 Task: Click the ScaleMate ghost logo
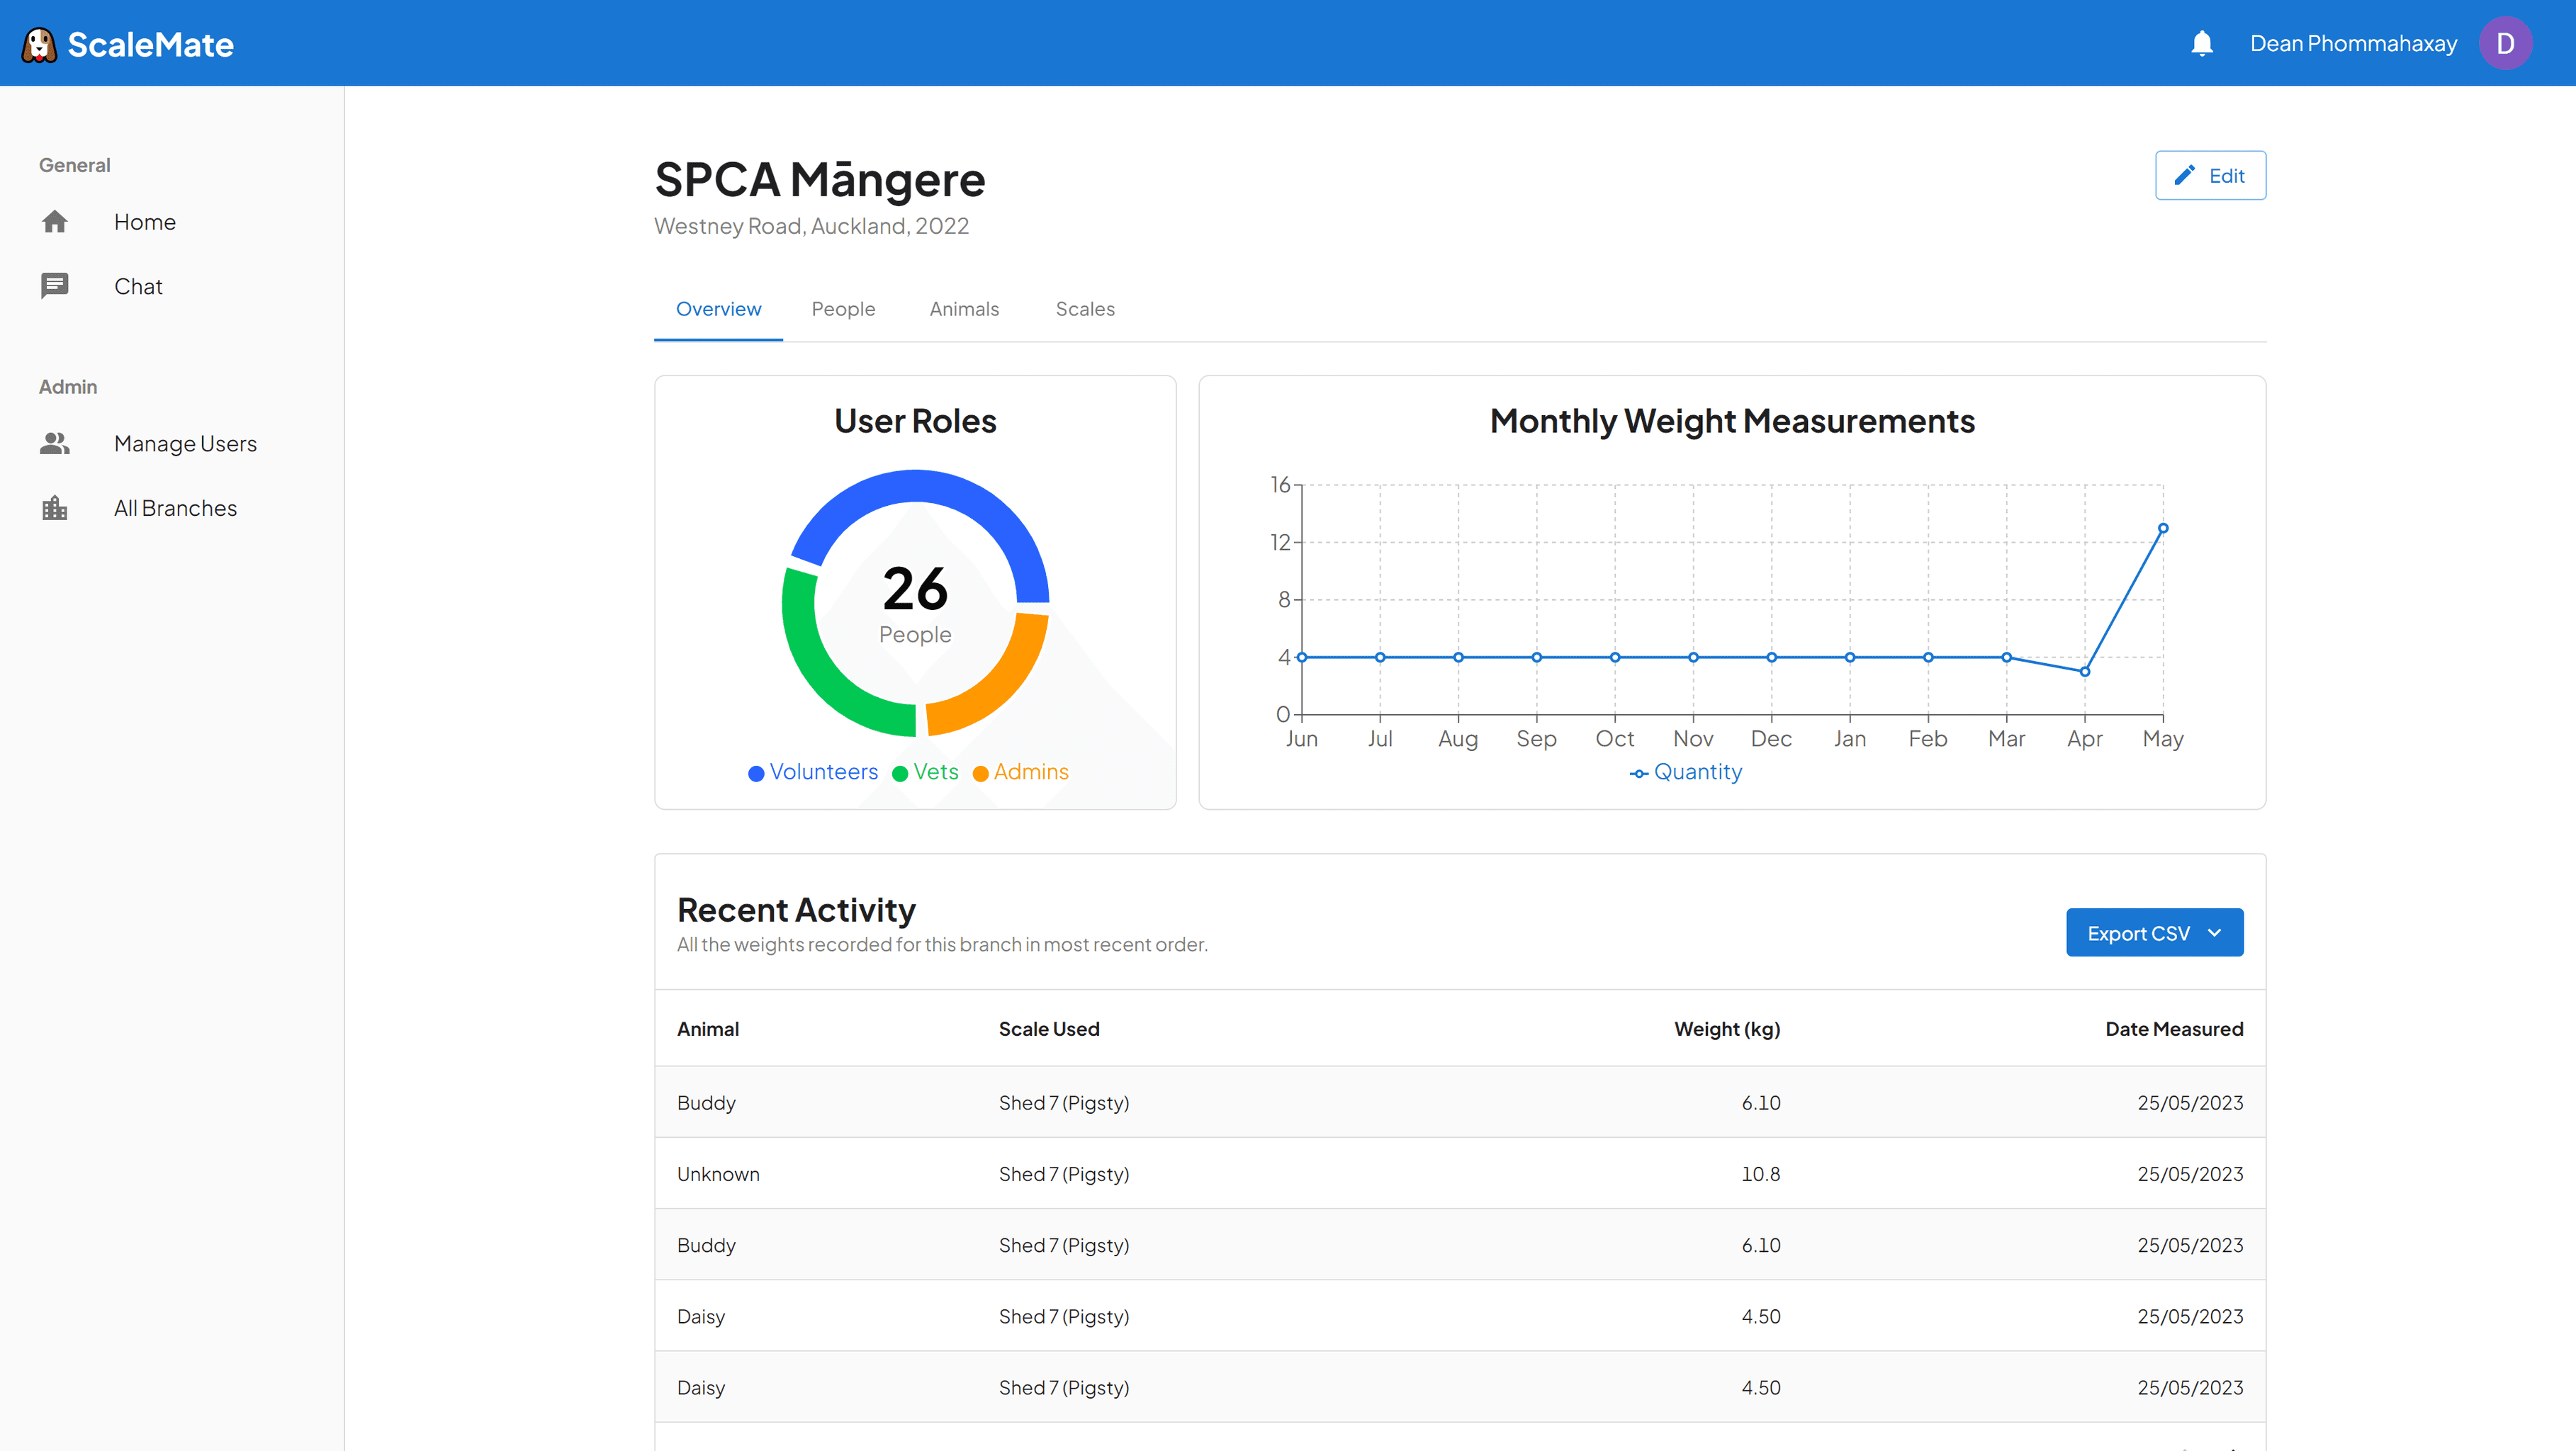click(x=39, y=43)
